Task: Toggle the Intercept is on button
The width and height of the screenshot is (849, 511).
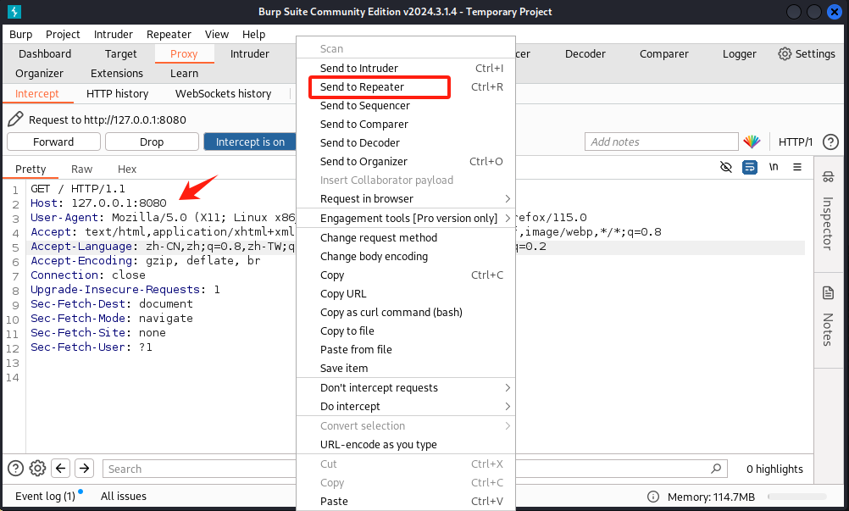Action: click(250, 142)
